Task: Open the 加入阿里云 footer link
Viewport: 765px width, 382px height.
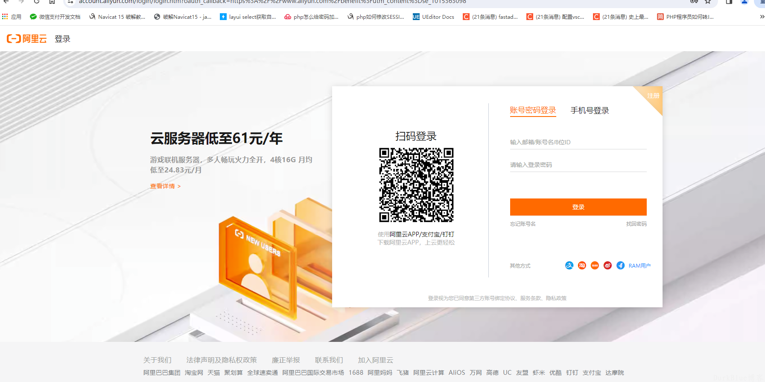Action: 376,360
